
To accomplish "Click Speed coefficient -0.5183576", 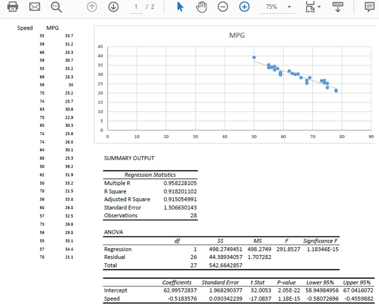I will (x=183, y=299).
